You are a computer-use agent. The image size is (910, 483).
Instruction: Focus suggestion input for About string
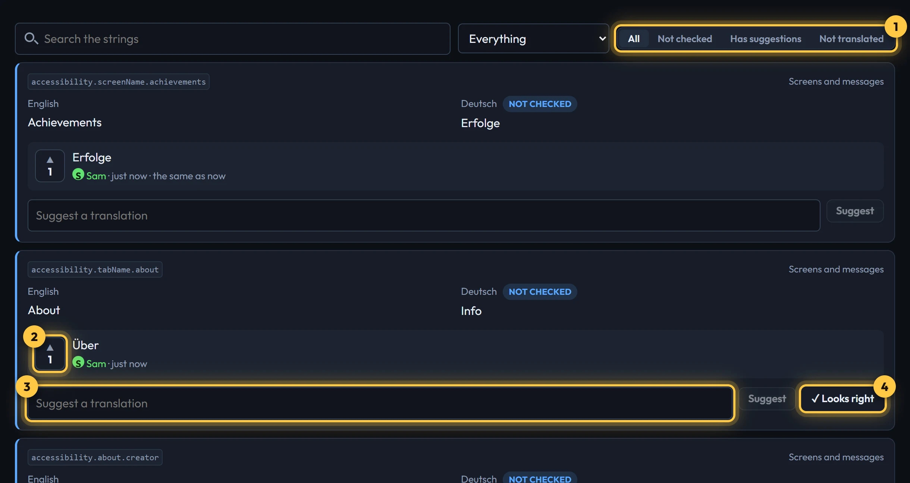click(x=380, y=403)
